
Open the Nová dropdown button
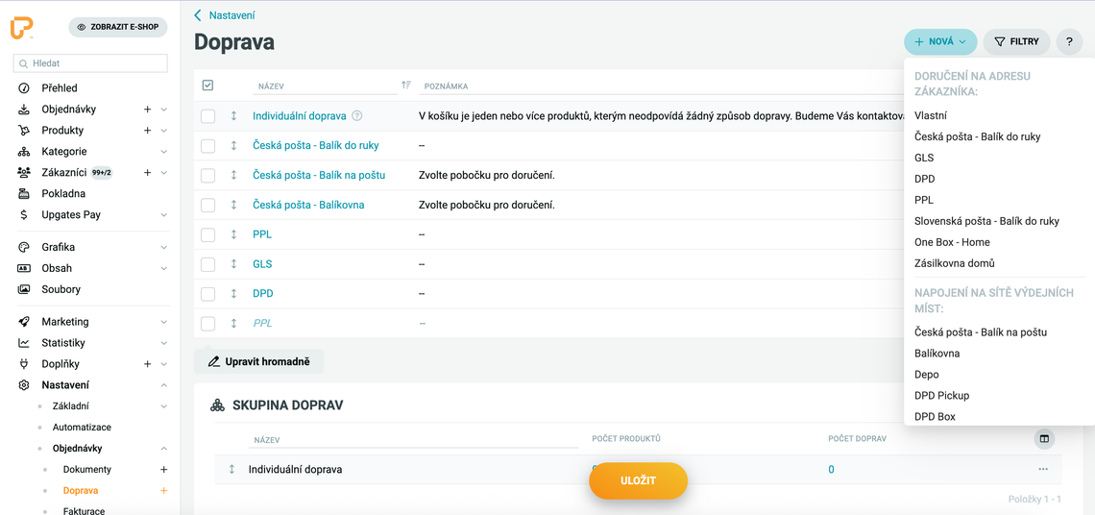tap(939, 42)
